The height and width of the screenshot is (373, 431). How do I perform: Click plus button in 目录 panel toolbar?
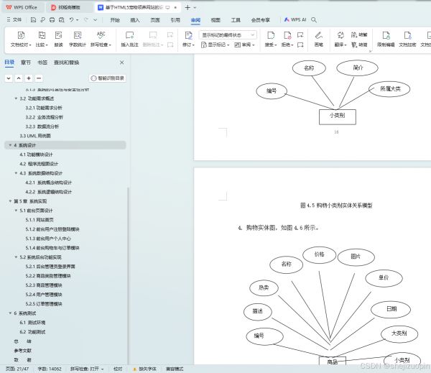pyautogui.click(x=29, y=78)
